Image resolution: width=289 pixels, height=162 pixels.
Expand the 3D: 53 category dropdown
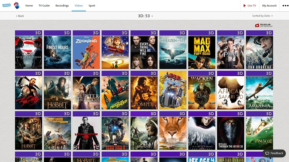pos(145,16)
